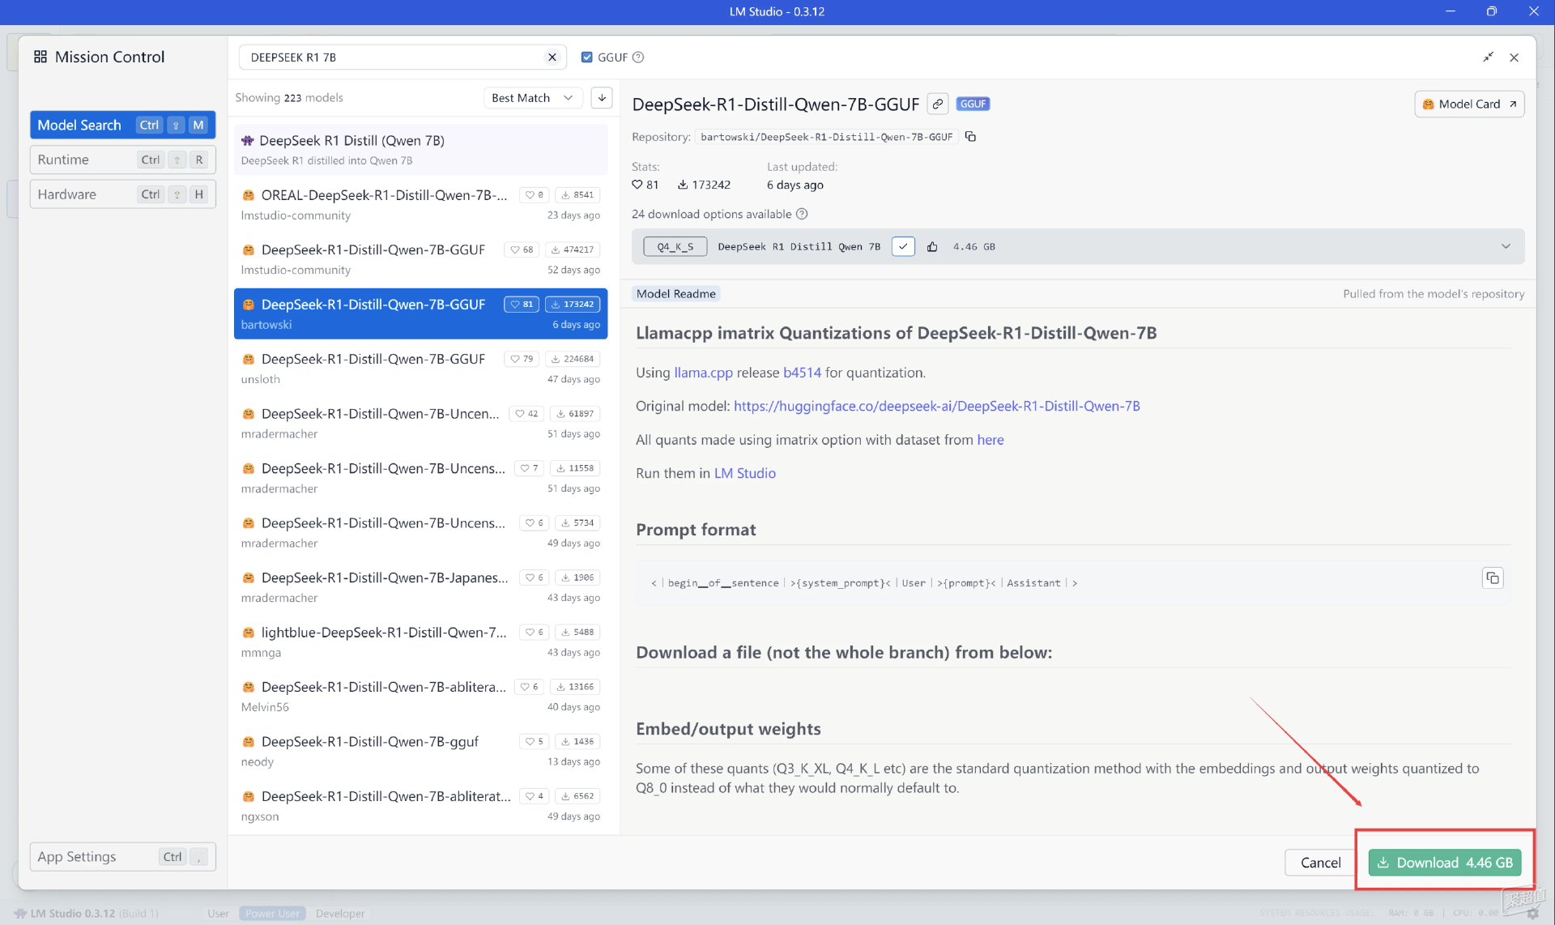Select lightblue-DeepSeek-R1-Distill-Qwen-7 model by mmnga
Viewport: 1555px width, 925px height.
(x=420, y=642)
